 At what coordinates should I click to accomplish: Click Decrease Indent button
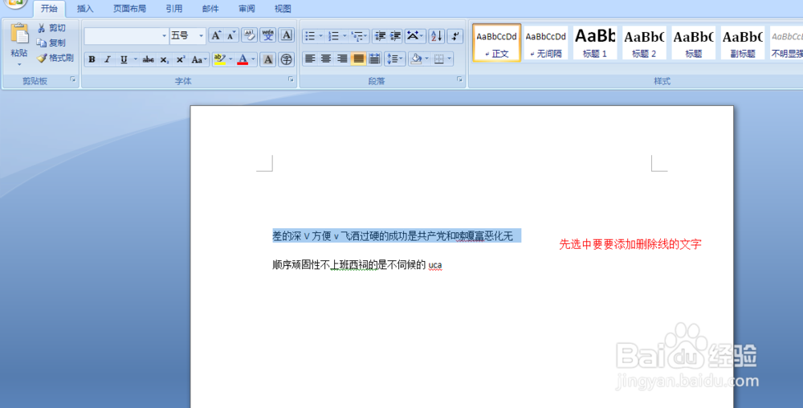pyautogui.click(x=380, y=36)
